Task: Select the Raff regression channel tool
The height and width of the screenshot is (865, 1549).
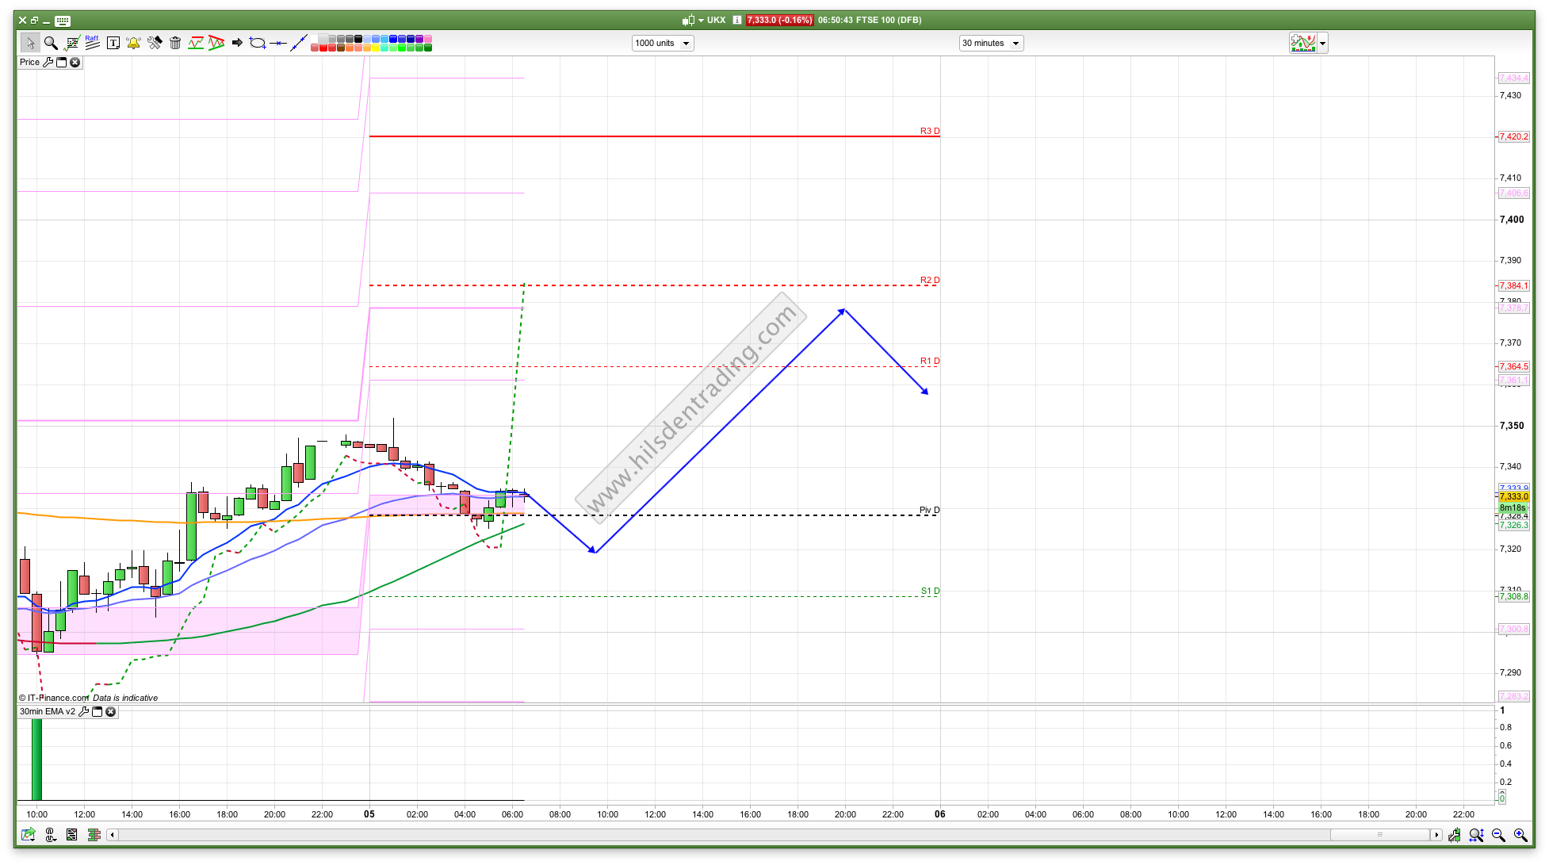Action: pos(92,43)
